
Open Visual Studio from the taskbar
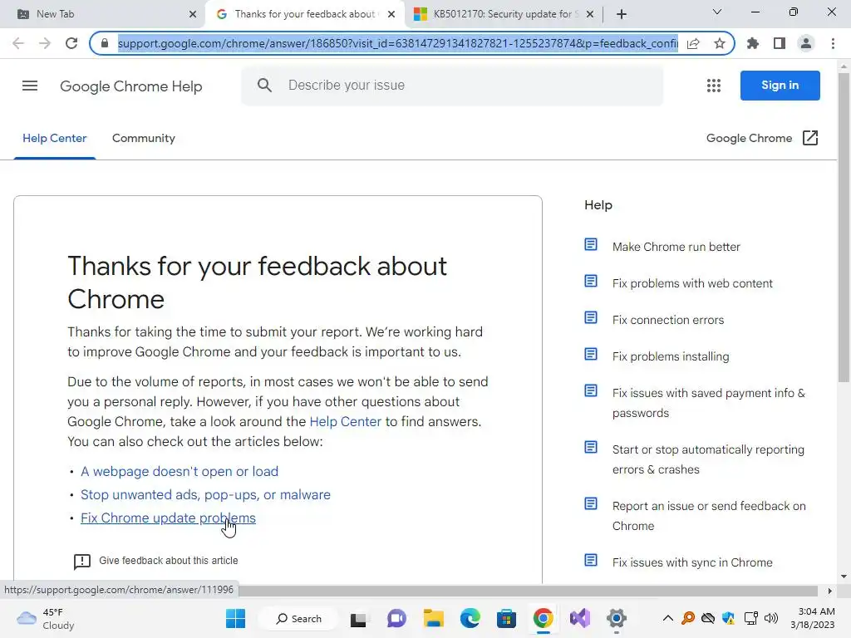579,618
